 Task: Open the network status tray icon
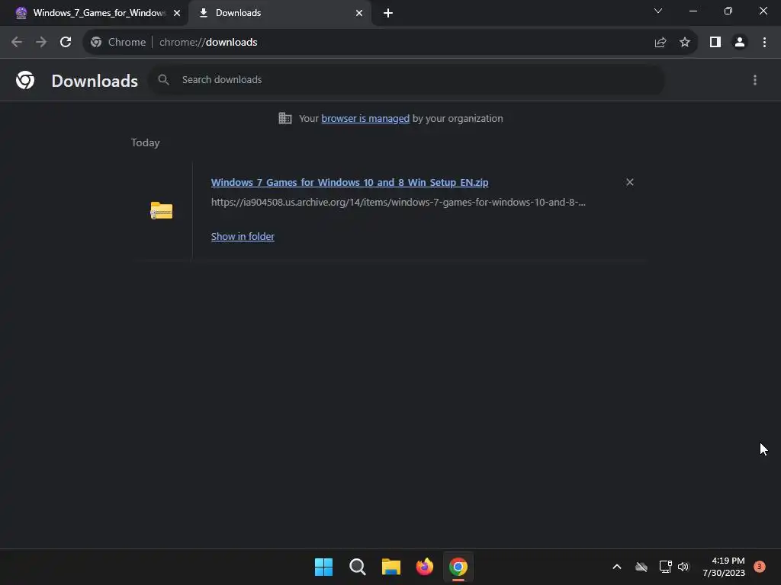665,567
